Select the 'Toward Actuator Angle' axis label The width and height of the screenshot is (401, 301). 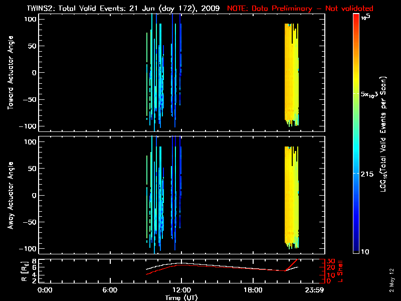click(11, 73)
